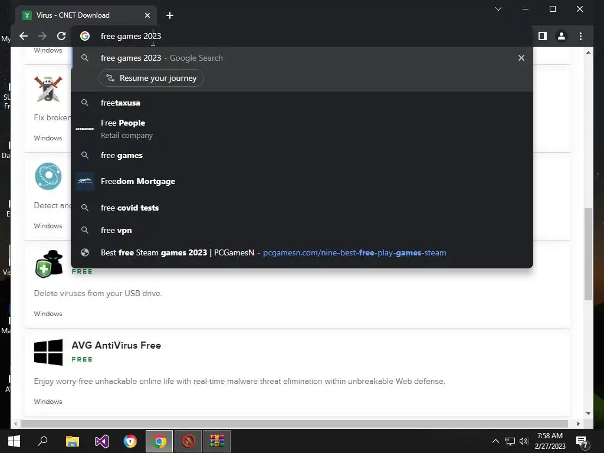Click 'Delete viruses from your USB drive.' text
The width and height of the screenshot is (604, 453).
[98, 294]
